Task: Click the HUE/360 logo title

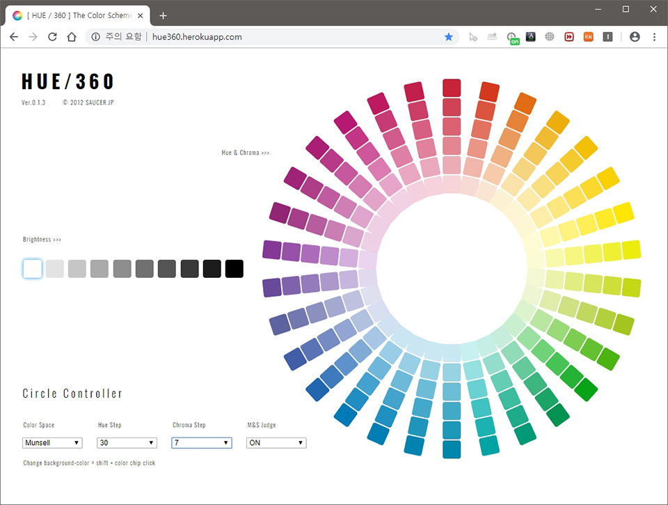Action: coord(67,81)
